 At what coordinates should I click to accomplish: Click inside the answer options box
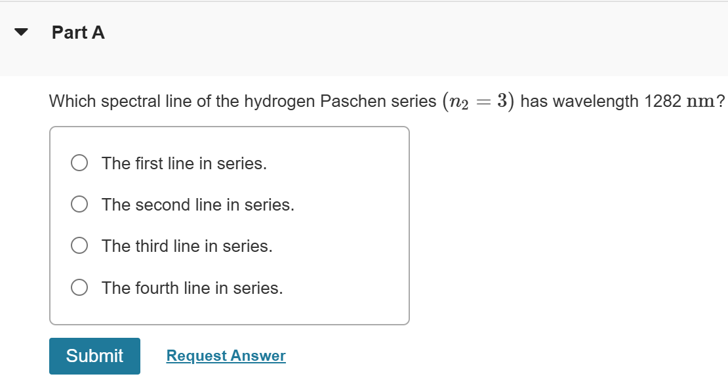point(230,226)
